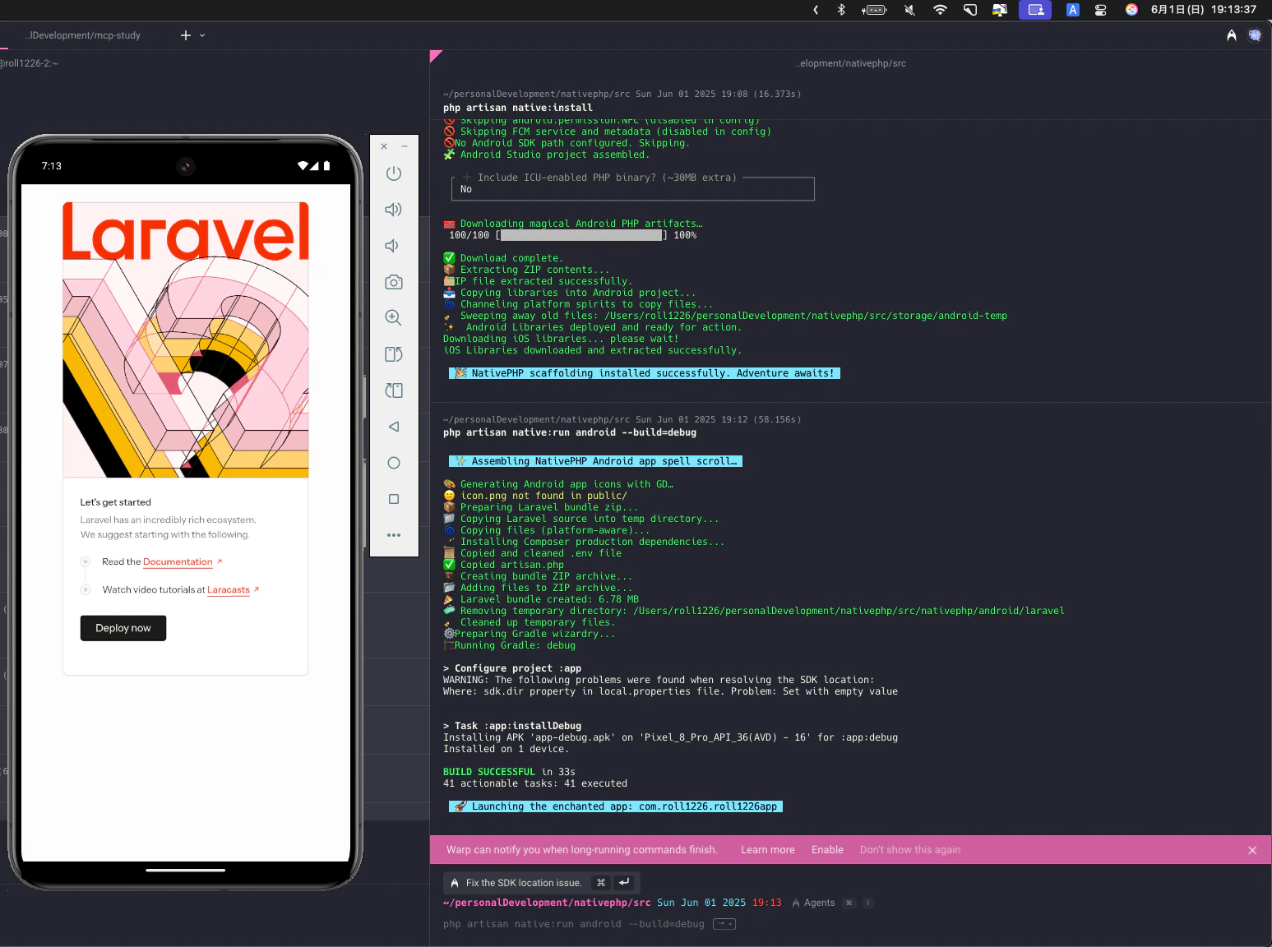1272x947 pixels.
Task: Open the Documentation link in emulator
Action: click(x=178, y=562)
